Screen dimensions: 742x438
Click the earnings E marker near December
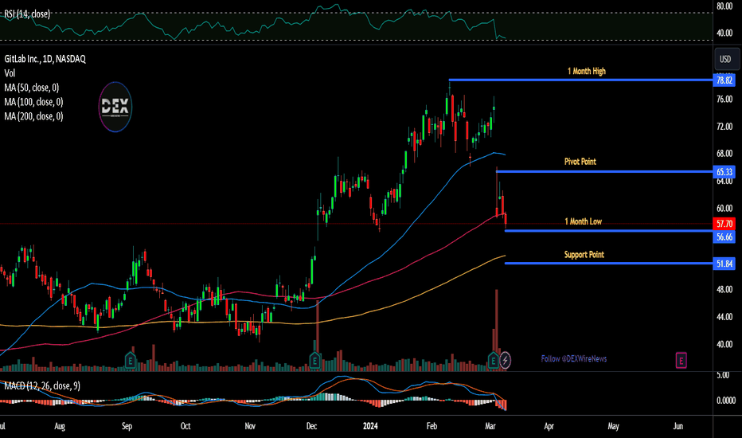tap(314, 360)
